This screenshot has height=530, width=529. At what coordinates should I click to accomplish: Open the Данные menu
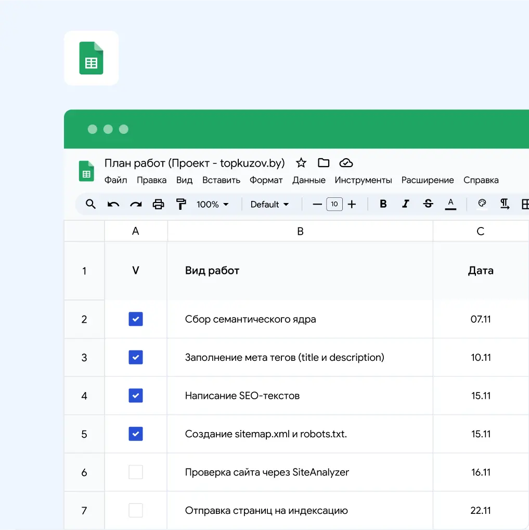click(309, 180)
